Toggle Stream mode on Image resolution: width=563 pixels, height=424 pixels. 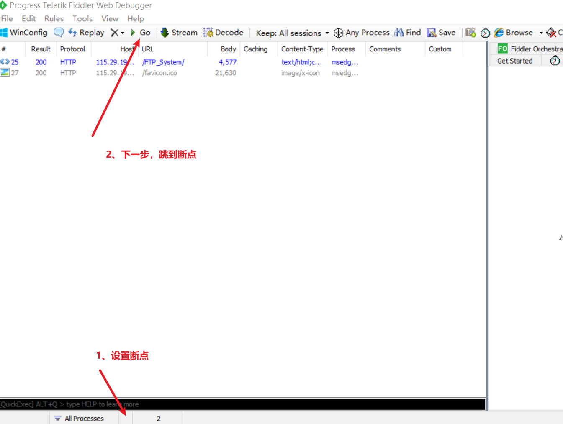click(x=179, y=33)
